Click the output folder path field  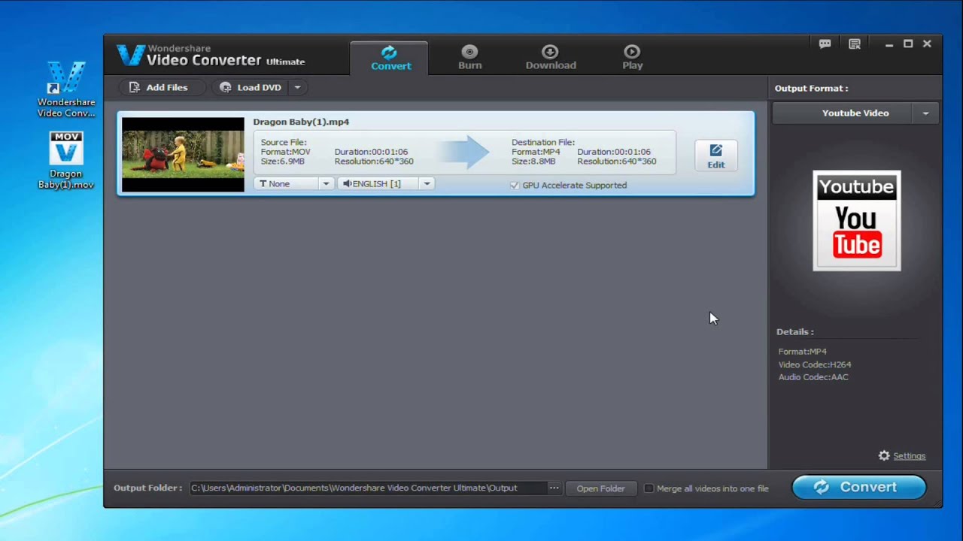(368, 488)
